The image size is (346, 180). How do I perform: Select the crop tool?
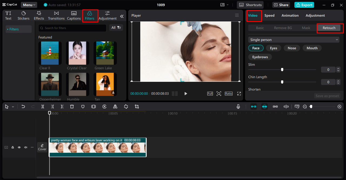(x=137, y=107)
